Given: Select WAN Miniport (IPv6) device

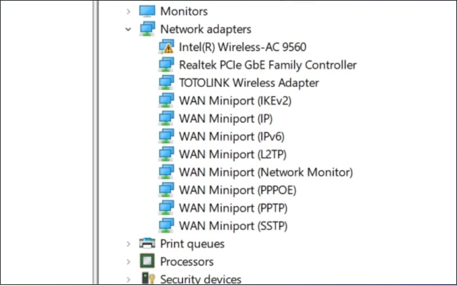Looking at the screenshot, I should [x=231, y=136].
